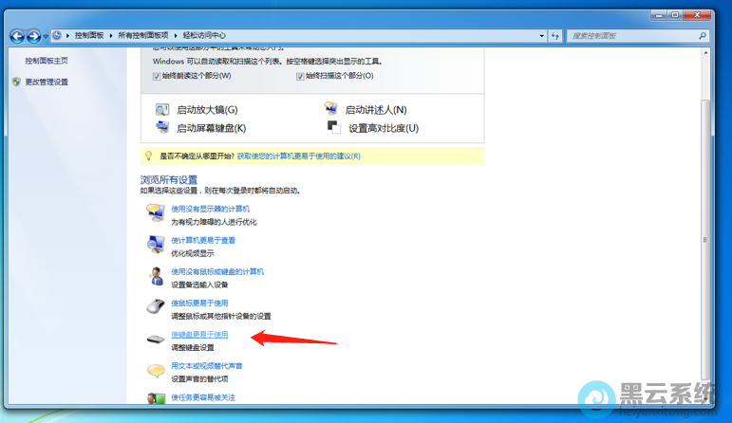Click the 搜索控制面板 search box

click(x=631, y=35)
